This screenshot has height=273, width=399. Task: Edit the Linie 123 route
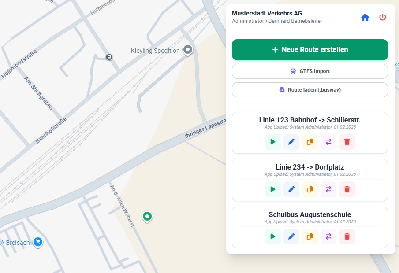291,142
